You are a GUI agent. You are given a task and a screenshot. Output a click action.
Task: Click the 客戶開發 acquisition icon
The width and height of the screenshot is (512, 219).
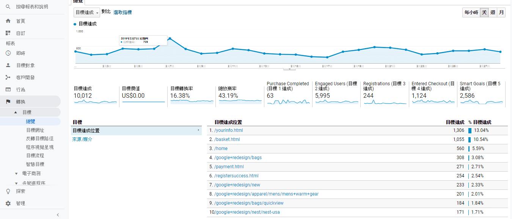(8, 77)
